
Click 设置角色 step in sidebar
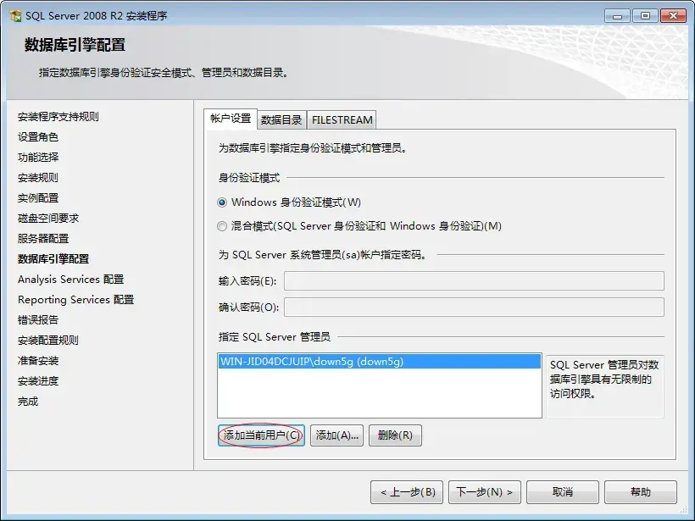coord(38,137)
